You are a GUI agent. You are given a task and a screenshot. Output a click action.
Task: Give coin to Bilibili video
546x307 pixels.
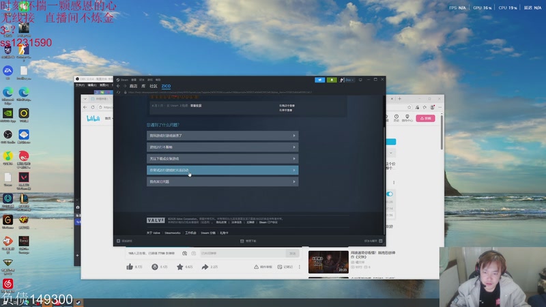[x=155, y=267]
